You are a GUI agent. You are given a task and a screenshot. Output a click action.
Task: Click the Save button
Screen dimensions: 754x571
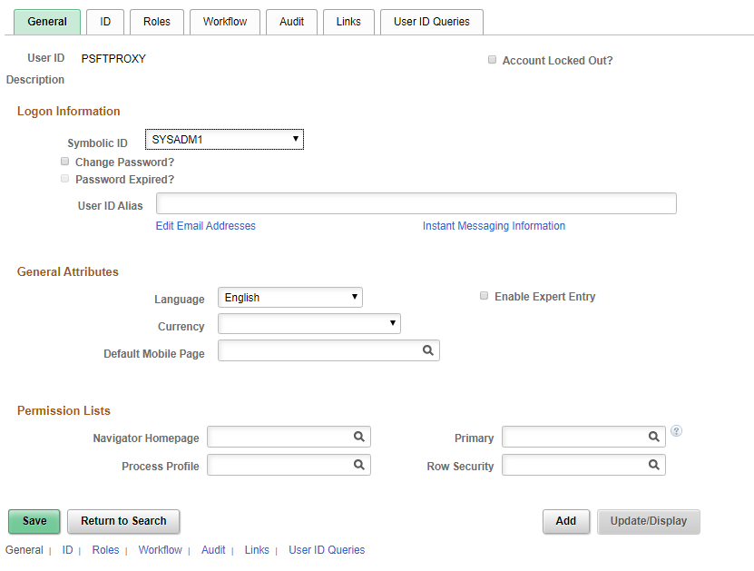click(34, 521)
